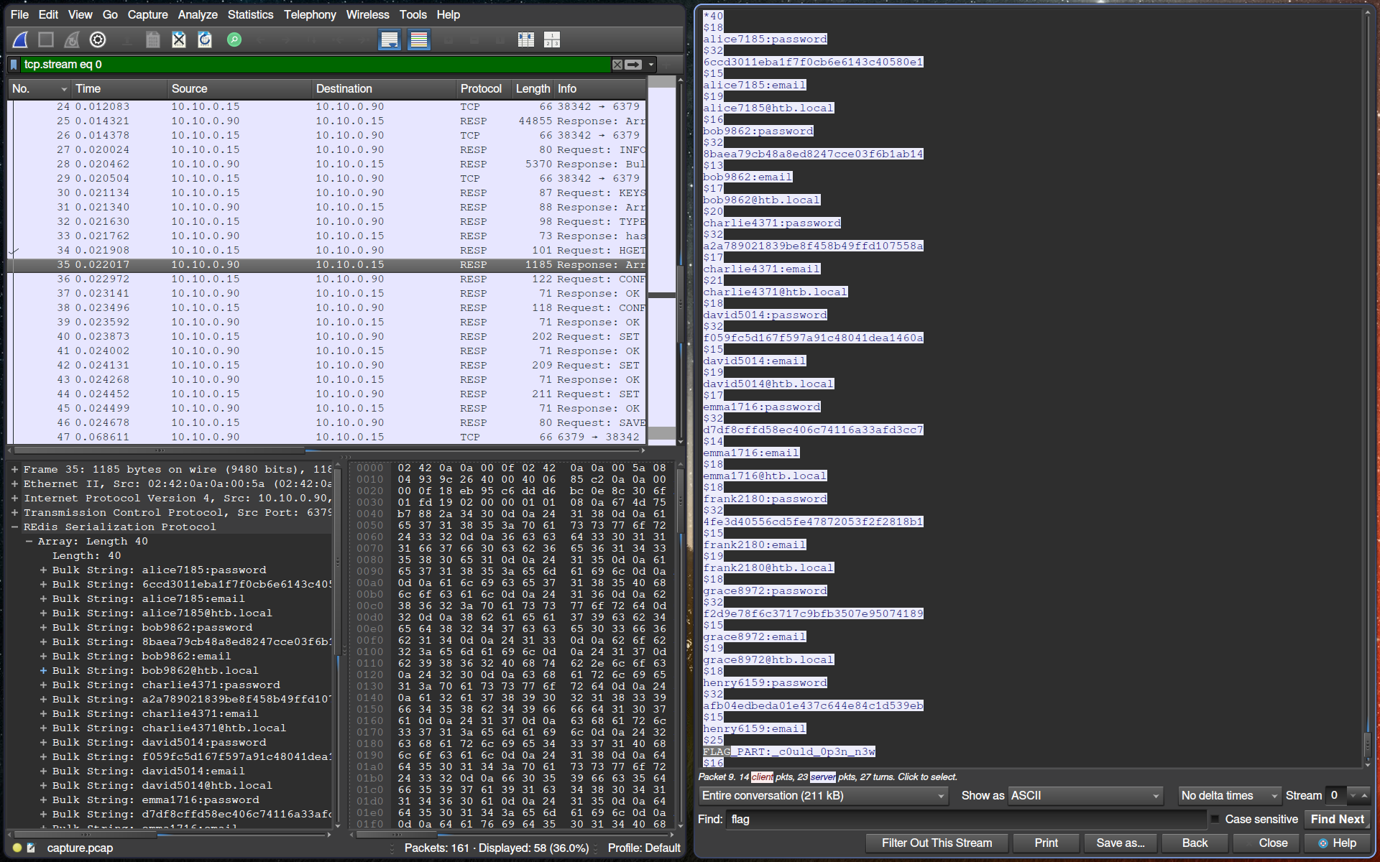Viewport: 1380px width, 862px height.
Task: Click the Profile: Default status bar entry
Action: coord(644,848)
